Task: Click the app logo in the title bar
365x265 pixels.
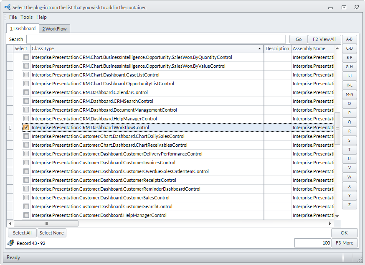Action: 7,7
